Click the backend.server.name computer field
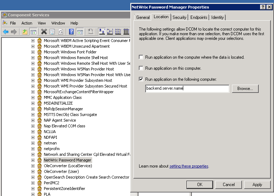 [x=187, y=89]
